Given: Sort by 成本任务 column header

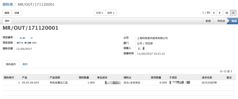Looking at the screenshot, I should (x=213, y=77).
